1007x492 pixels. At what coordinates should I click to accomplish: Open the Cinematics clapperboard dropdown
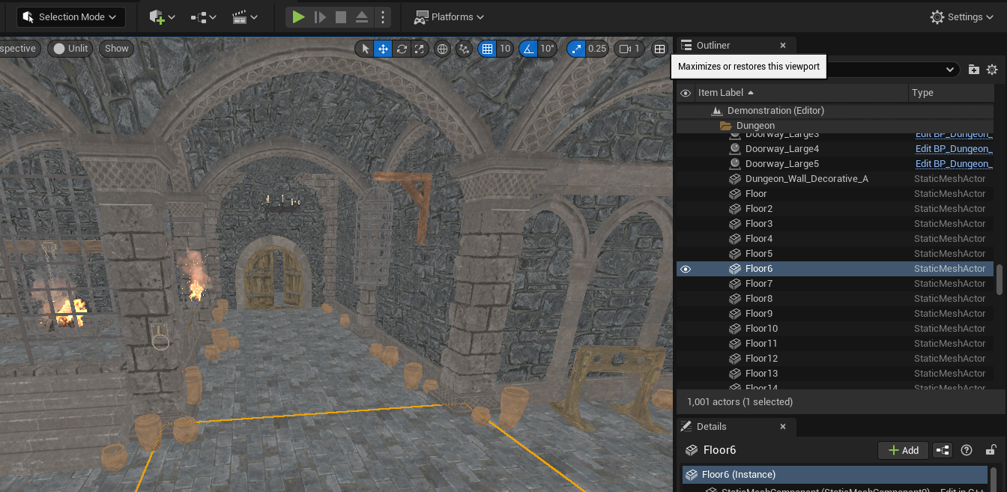click(244, 16)
